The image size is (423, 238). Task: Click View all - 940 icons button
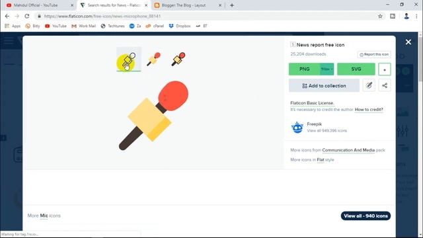click(x=365, y=216)
